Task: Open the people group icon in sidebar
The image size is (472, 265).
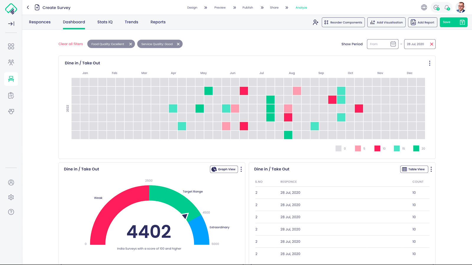Action: [11, 62]
